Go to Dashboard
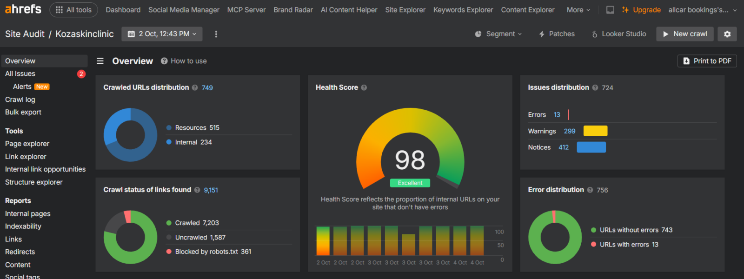 click(x=123, y=10)
